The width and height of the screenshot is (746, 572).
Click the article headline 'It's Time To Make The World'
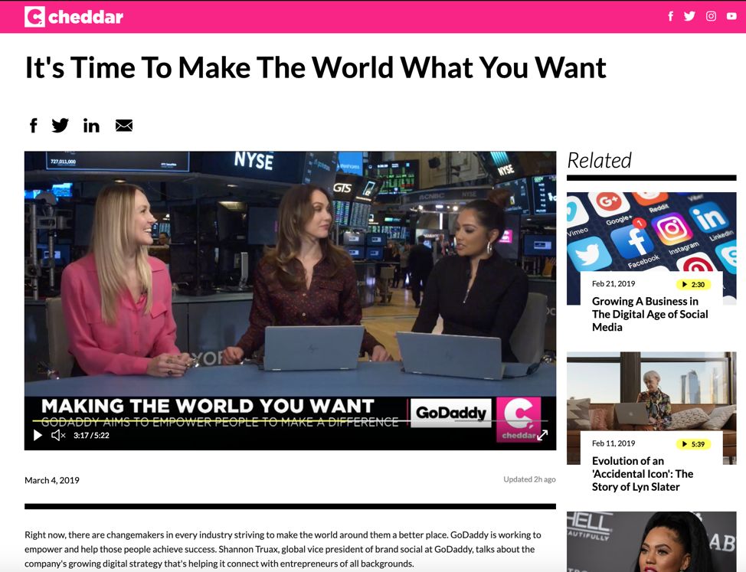point(316,67)
